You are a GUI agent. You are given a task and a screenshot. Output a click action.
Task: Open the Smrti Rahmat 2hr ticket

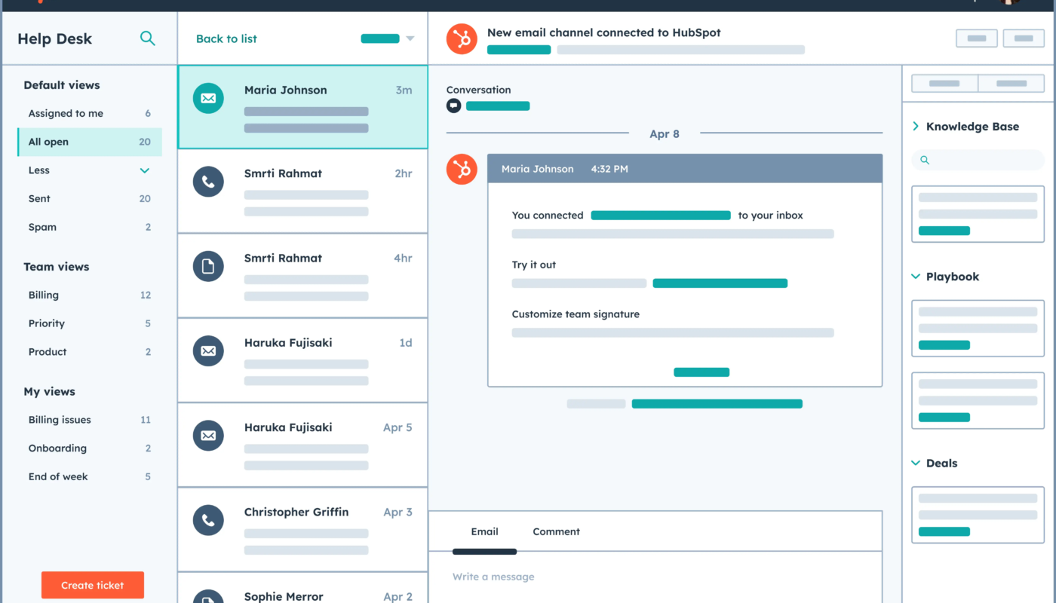[302, 191]
